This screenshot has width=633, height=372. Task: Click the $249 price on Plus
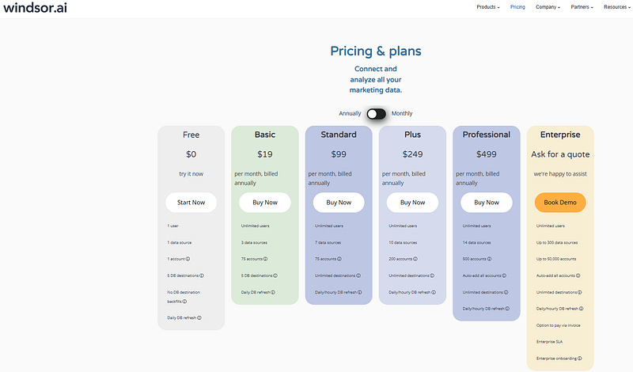pos(412,154)
